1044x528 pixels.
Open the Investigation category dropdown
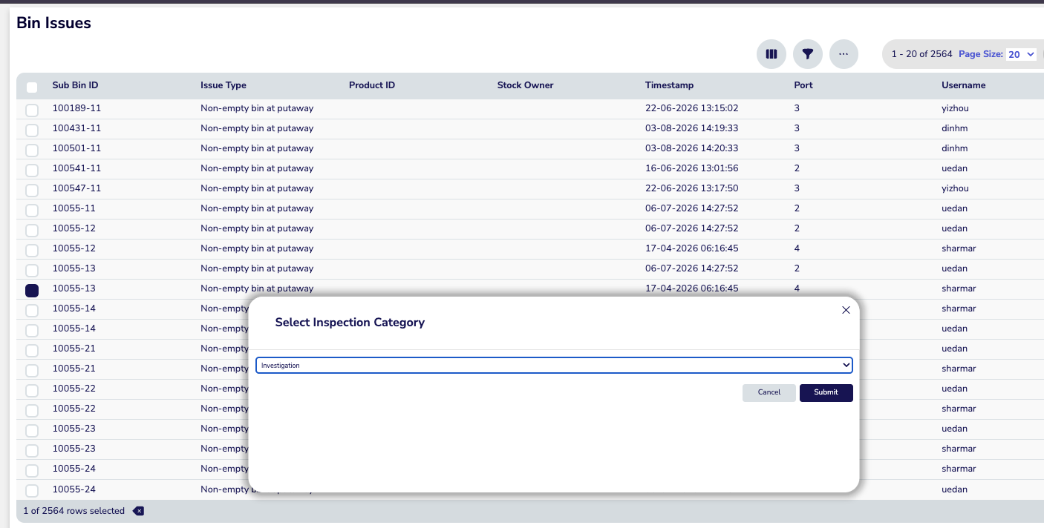(554, 365)
